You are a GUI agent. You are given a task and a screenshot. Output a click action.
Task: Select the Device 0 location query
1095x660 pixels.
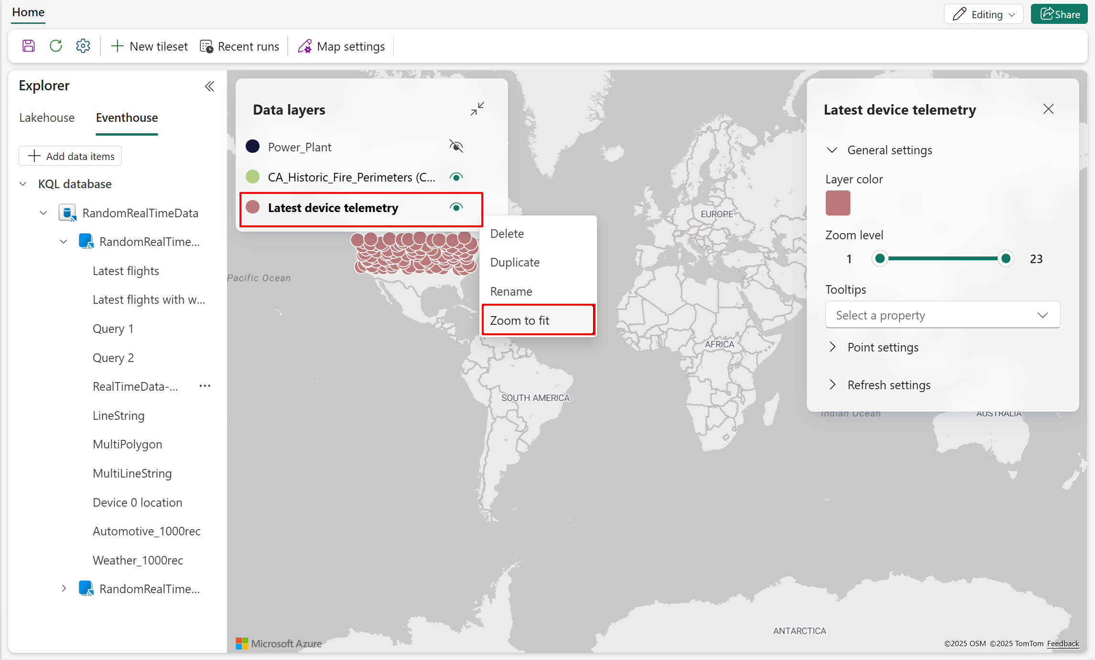click(x=137, y=502)
